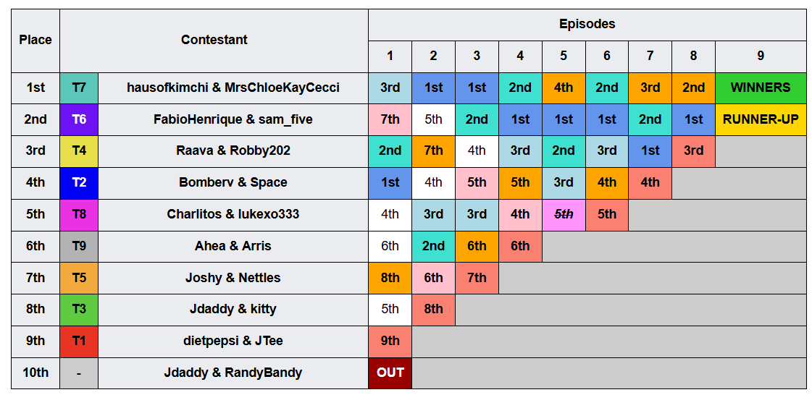Click the orange T5 team swatch
Image resolution: width=812 pixels, height=395 pixels.
pyautogui.click(x=79, y=278)
